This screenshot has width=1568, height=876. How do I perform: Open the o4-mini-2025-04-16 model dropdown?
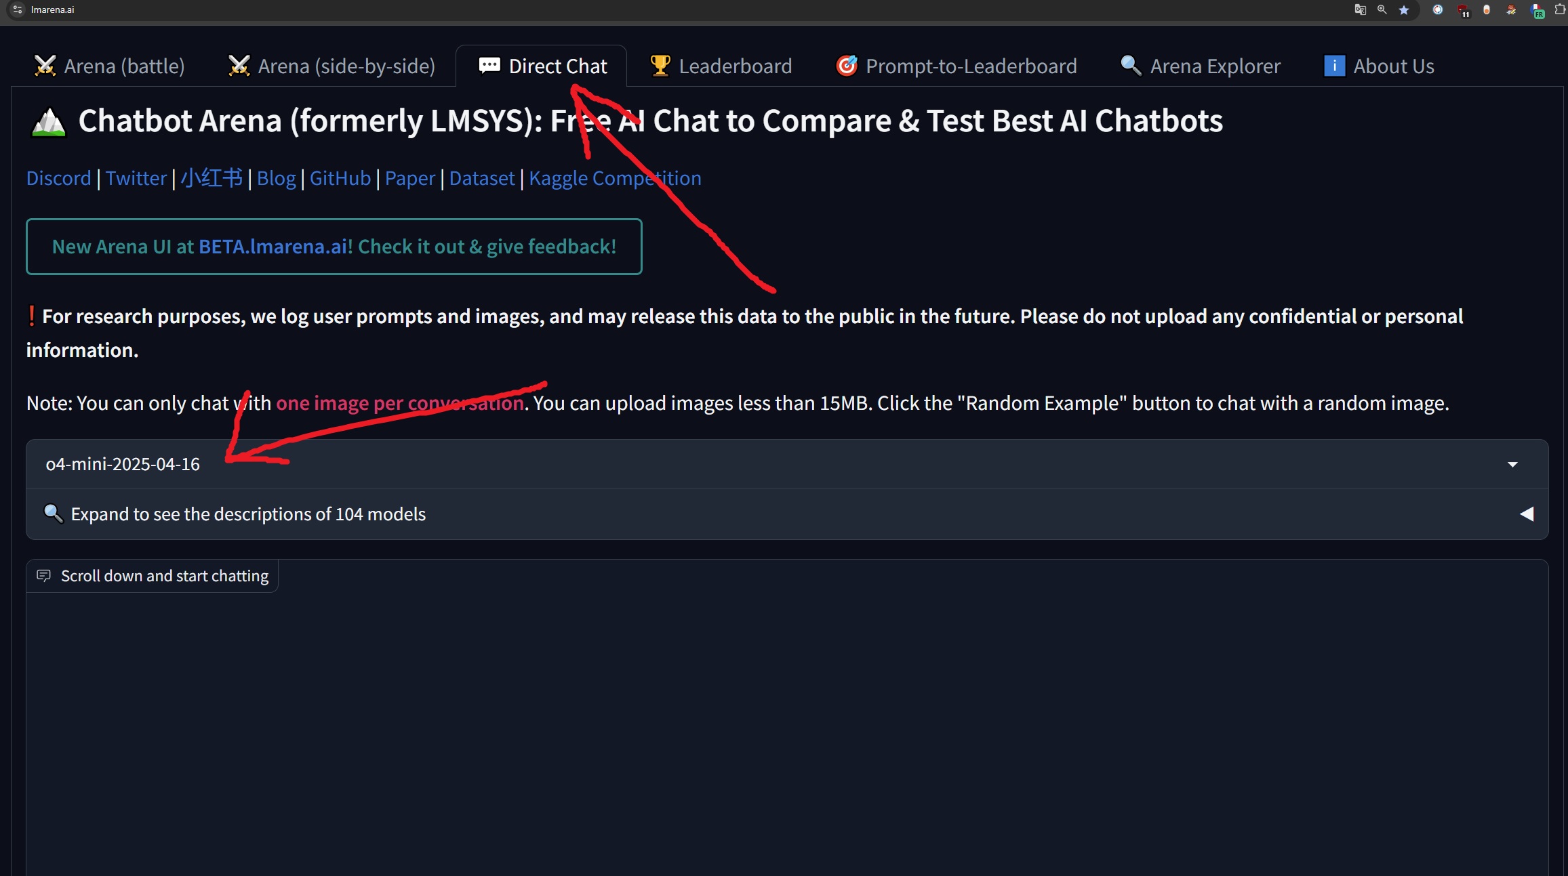(x=787, y=464)
